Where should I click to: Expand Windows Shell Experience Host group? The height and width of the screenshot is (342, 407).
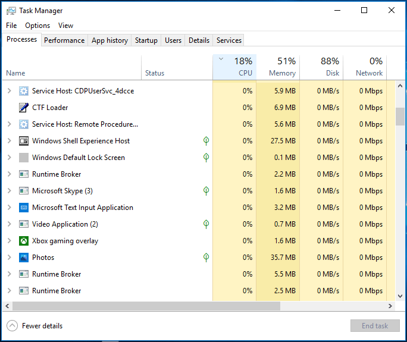click(10, 140)
